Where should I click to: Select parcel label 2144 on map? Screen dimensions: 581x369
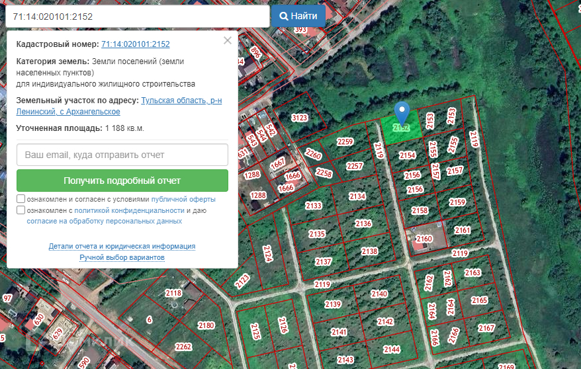[392, 349]
